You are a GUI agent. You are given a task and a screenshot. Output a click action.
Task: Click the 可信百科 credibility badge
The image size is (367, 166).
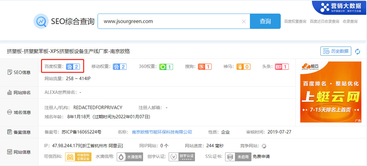(x=73, y=157)
